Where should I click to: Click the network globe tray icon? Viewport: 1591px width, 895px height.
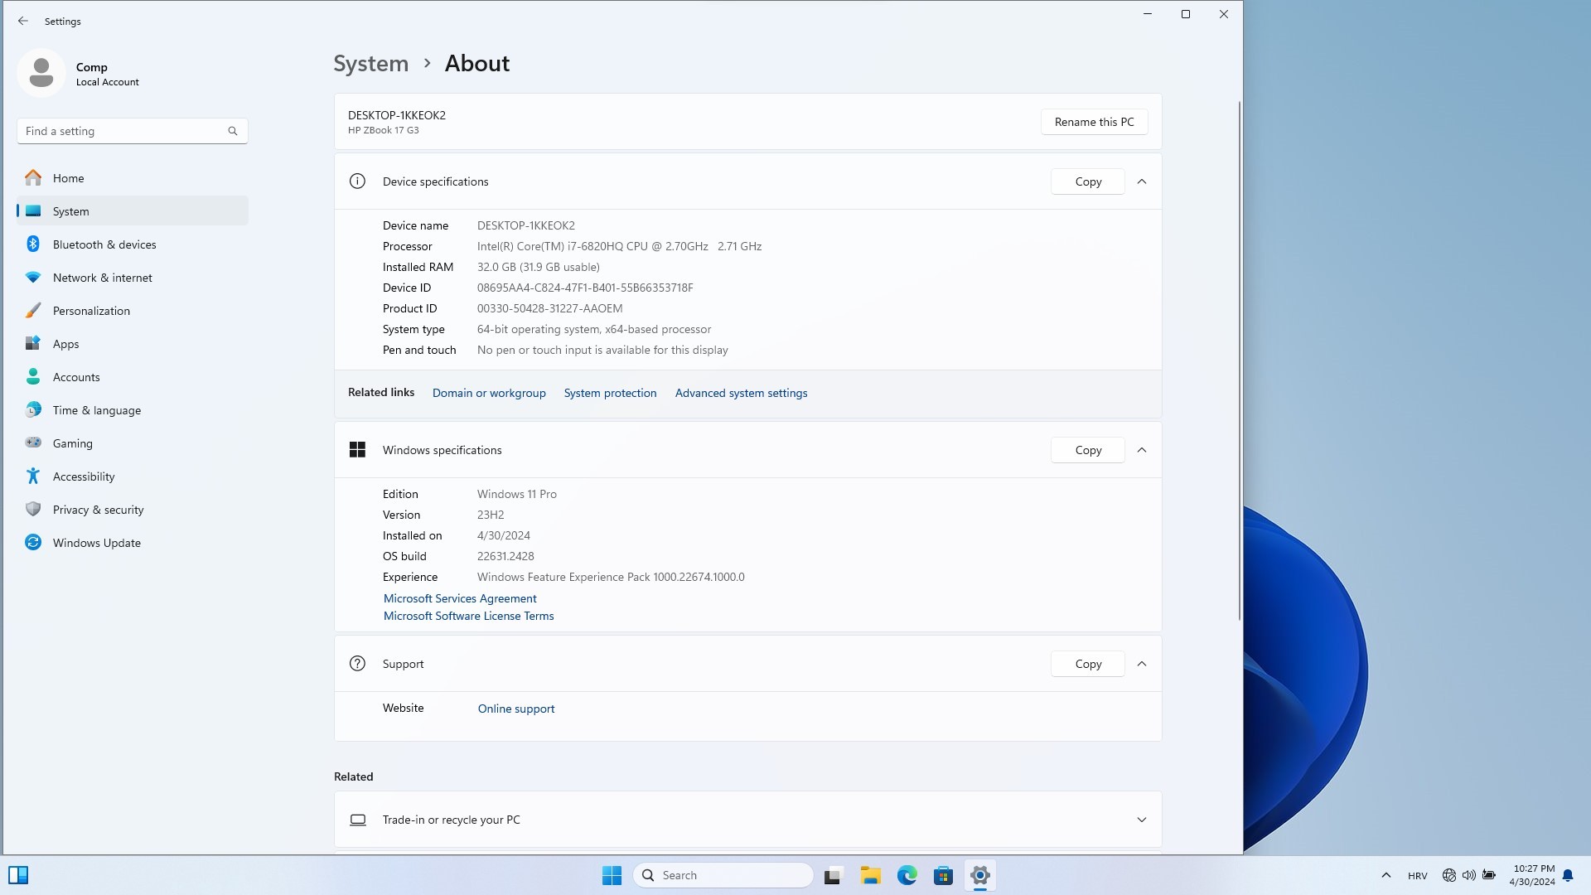point(1448,875)
